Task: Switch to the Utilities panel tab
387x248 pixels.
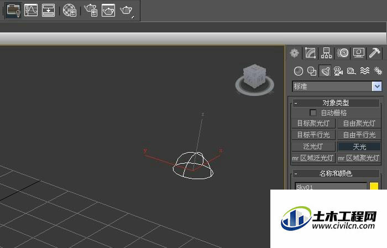Action: point(374,53)
